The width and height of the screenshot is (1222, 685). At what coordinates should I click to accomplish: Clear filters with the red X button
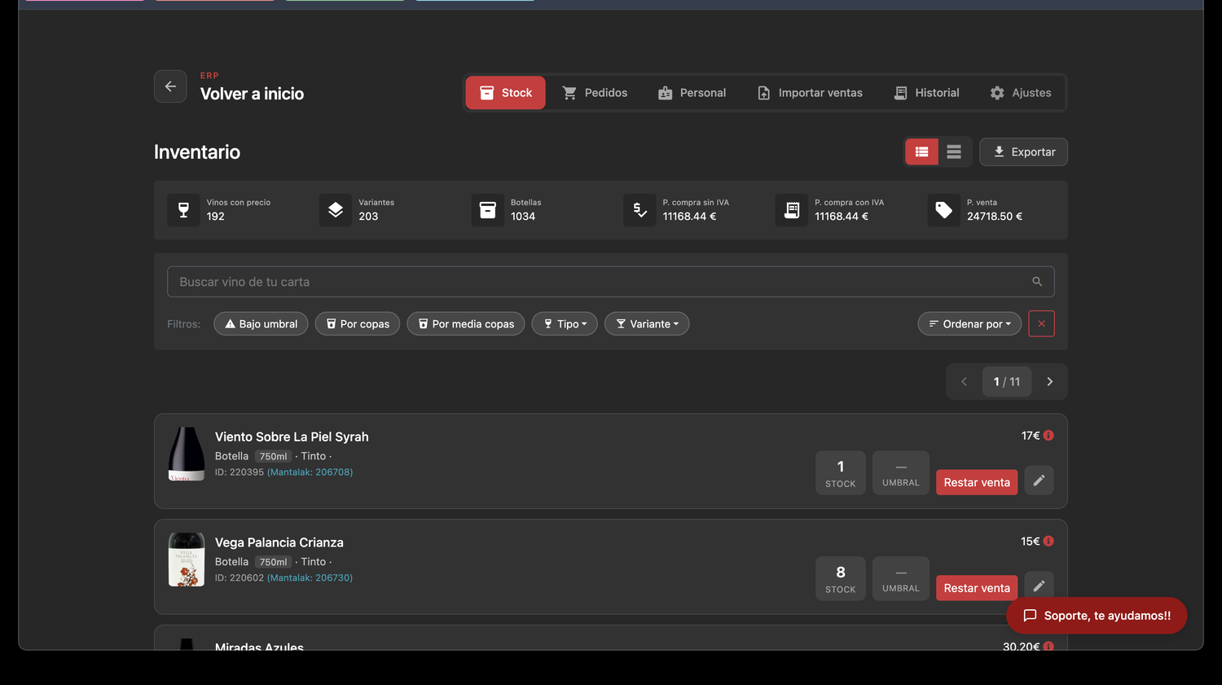click(1041, 323)
